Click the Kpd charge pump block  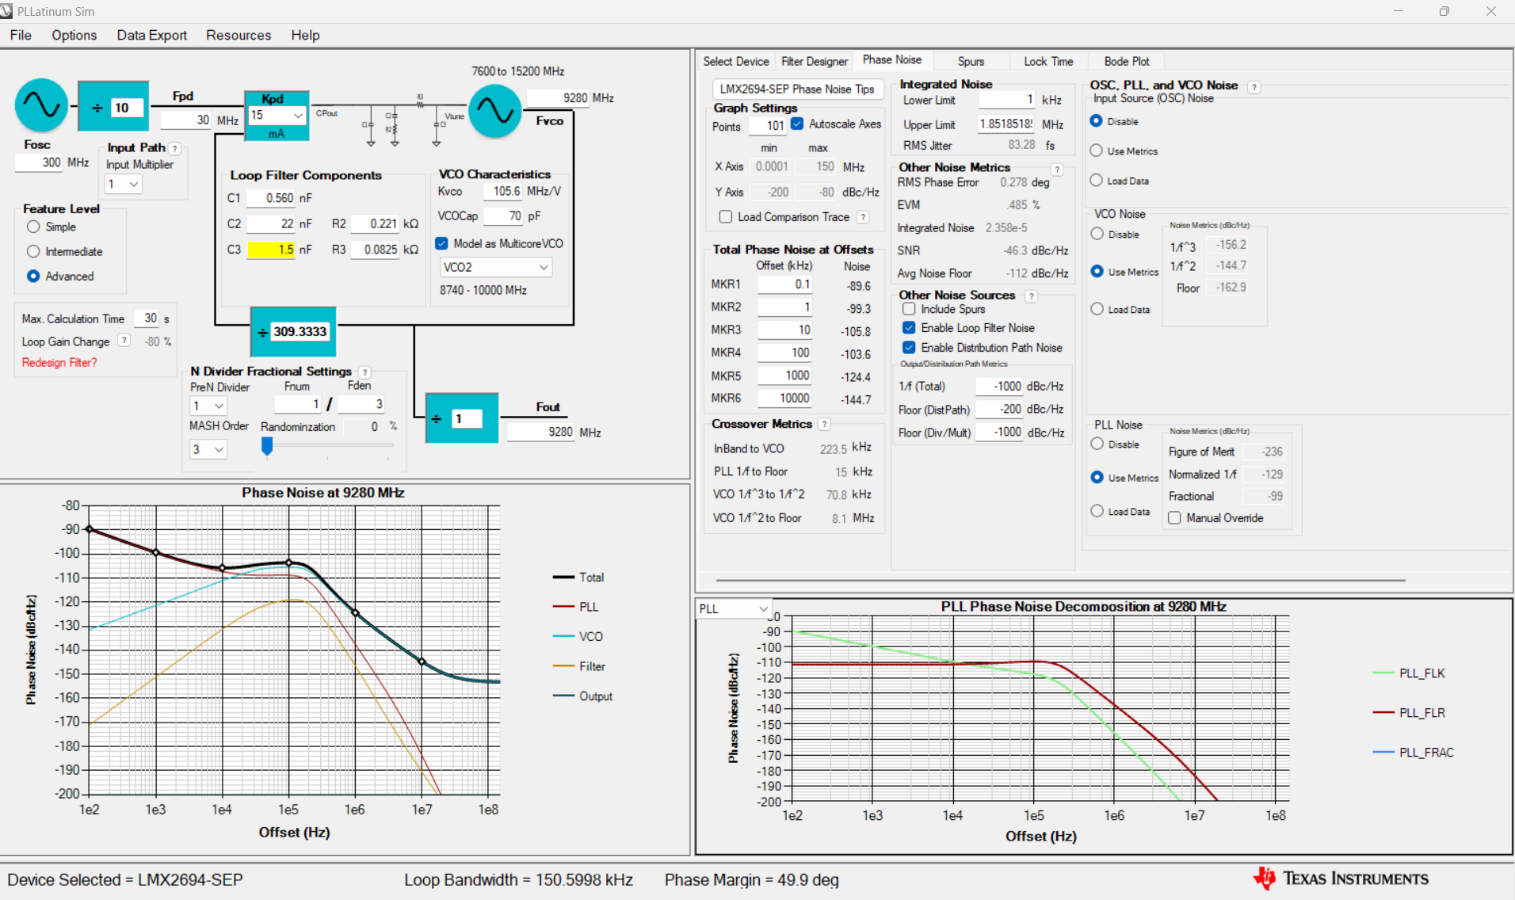click(277, 116)
